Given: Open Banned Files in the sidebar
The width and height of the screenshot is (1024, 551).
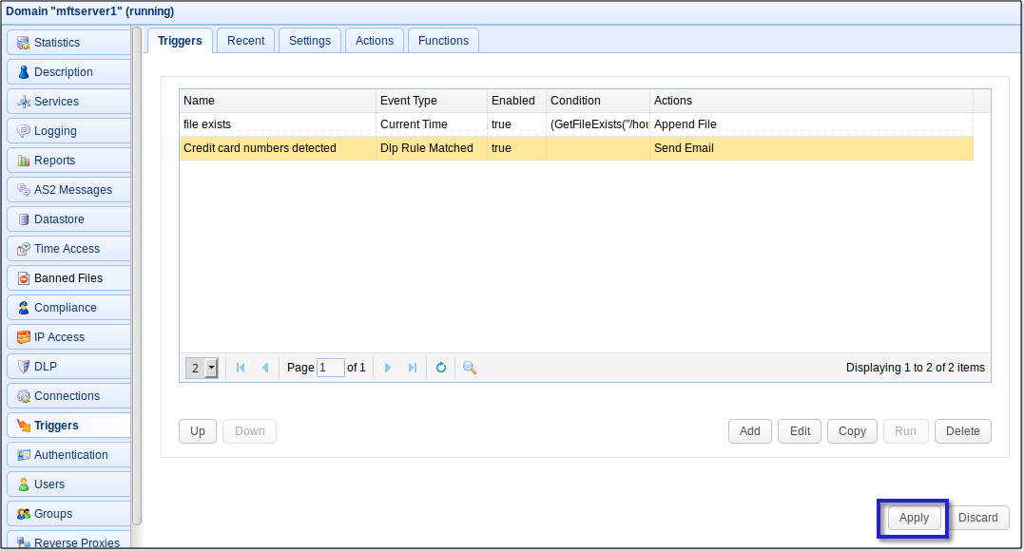Looking at the screenshot, I should pyautogui.click(x=68, y=278).
